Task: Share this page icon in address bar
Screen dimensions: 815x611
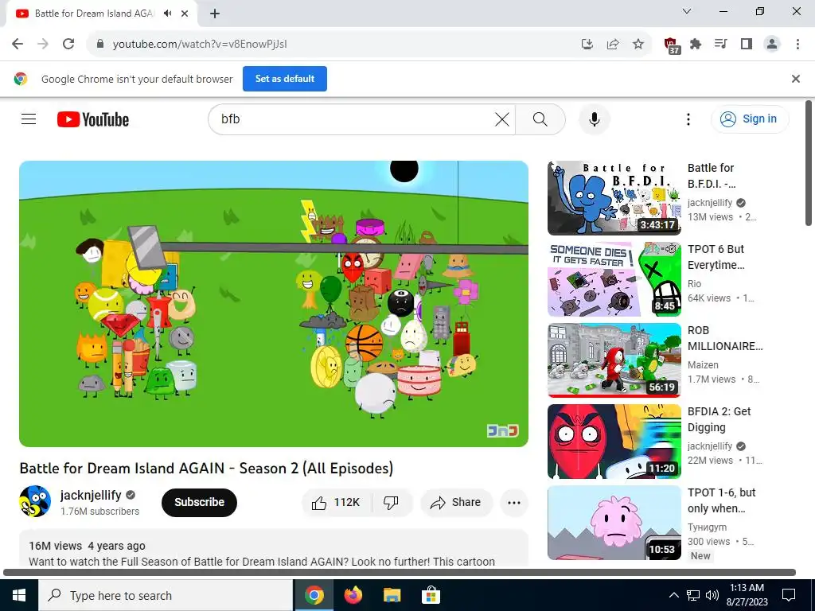Action: tap(613, 45)
